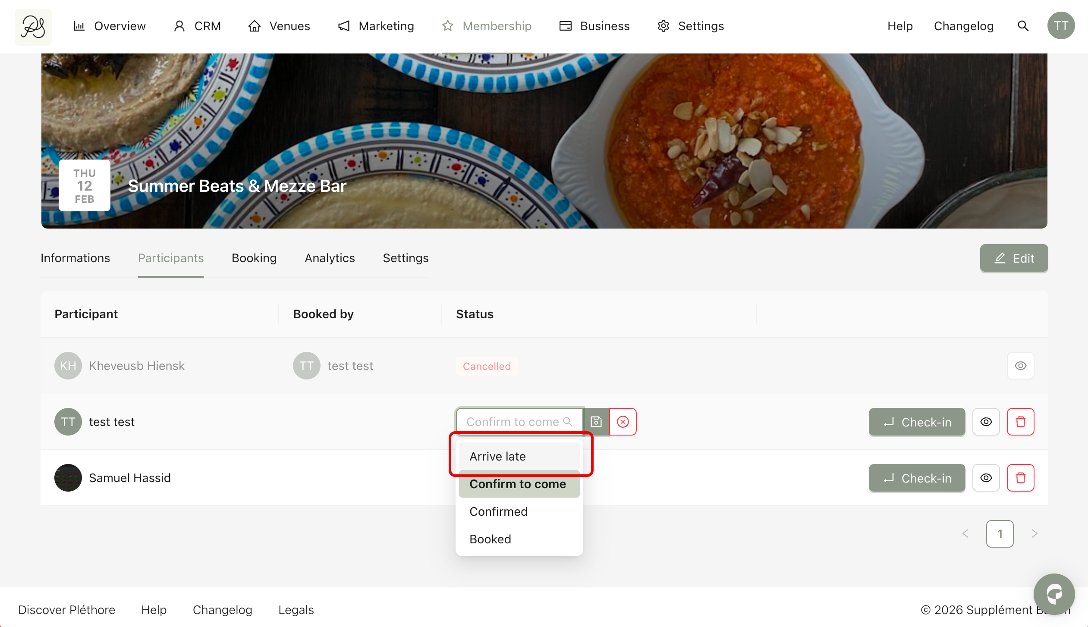The image size is (1088, 627).
Task: View test test participant with eye icon
Action: coord(986,422)
